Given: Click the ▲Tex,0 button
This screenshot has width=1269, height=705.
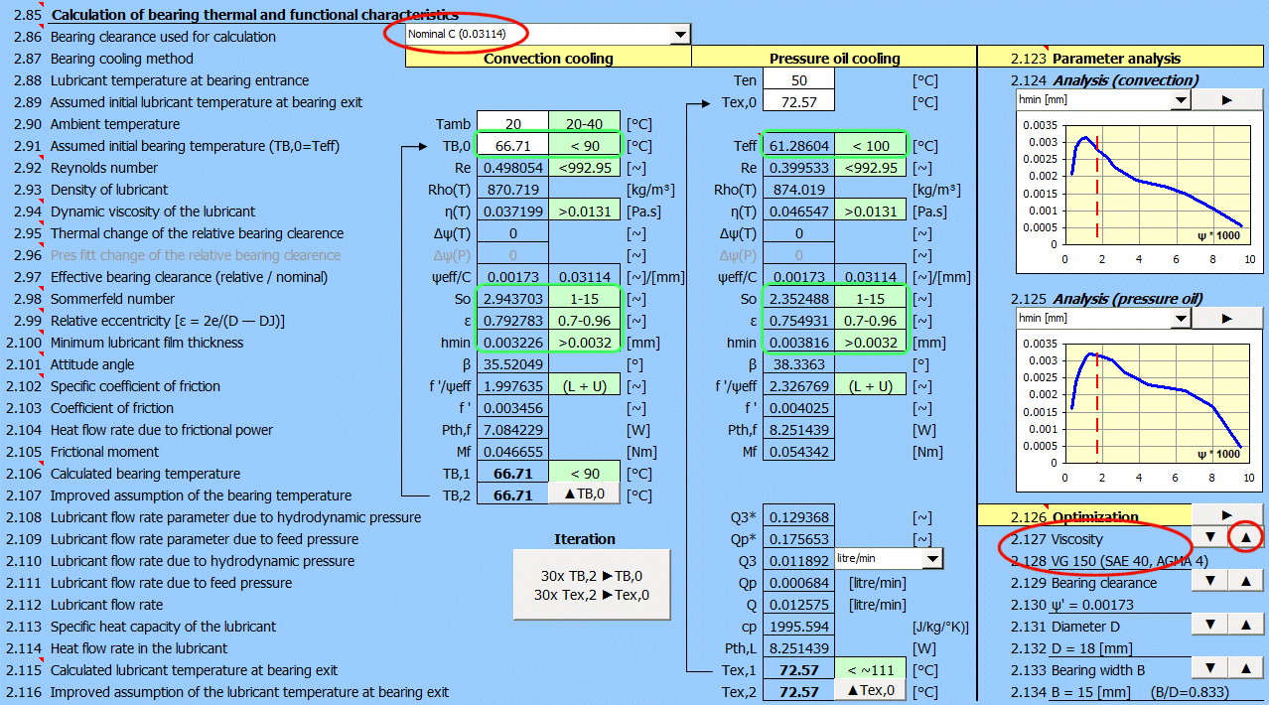Looking at the screenshot, I should (870, 691).
